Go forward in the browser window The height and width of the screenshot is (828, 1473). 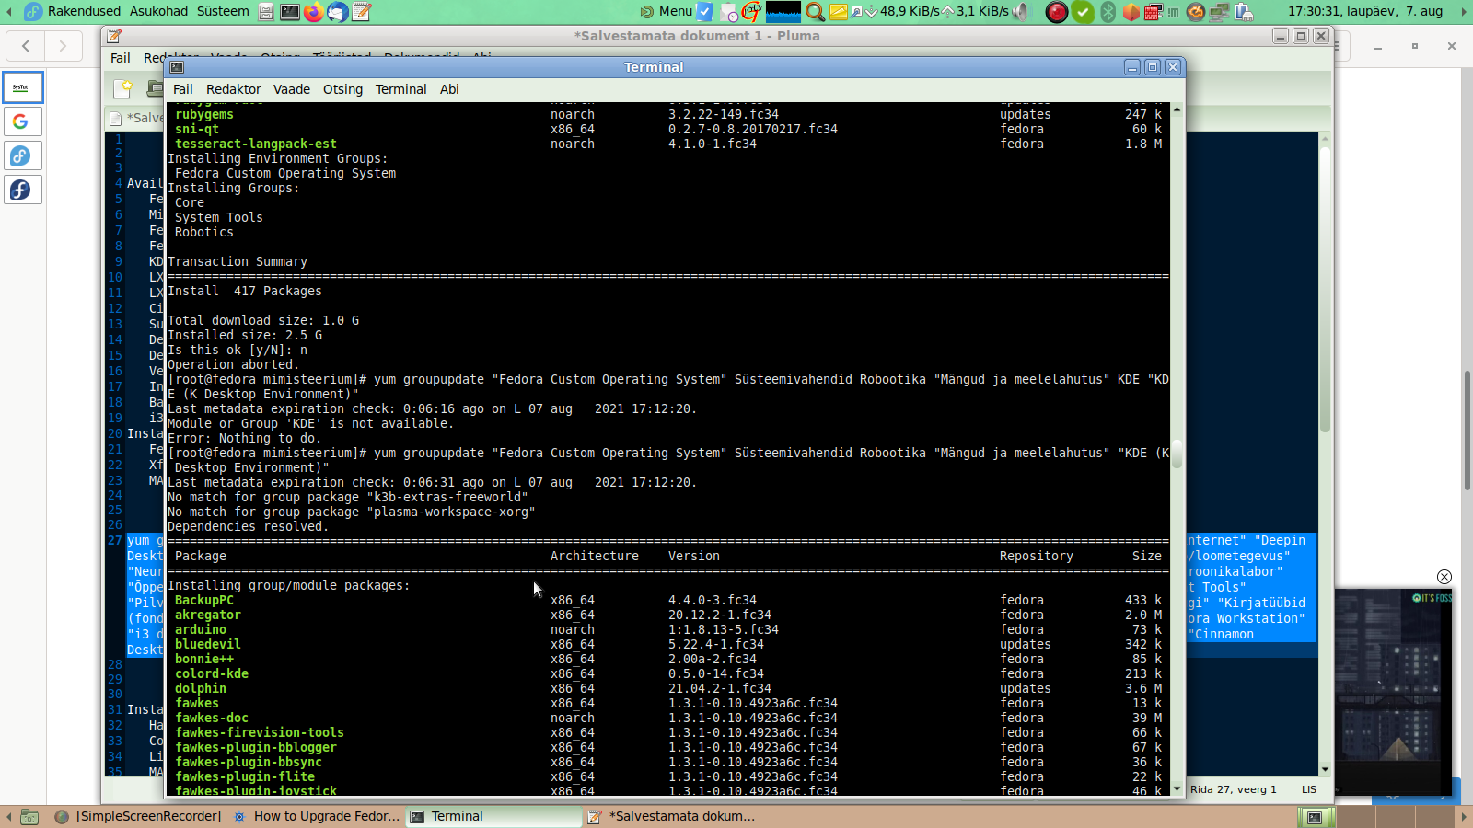pyautogui.click(x=63, y=45)
